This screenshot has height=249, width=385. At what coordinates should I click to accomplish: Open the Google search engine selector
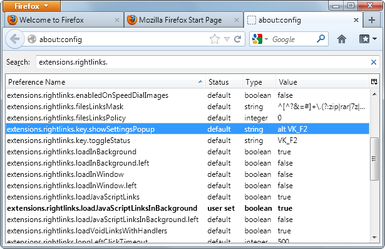[260, 39]
